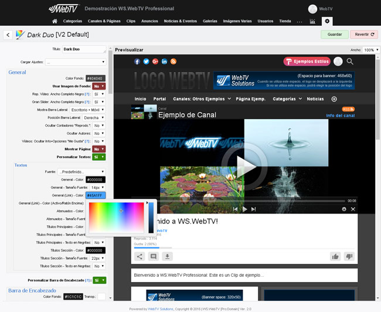Pick a color in the spectrum picker
381x312 pixels.
click(x=117, y=218)
